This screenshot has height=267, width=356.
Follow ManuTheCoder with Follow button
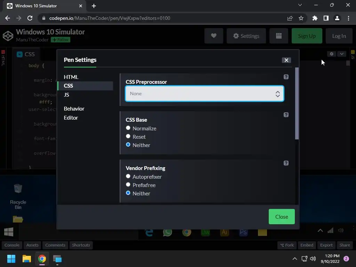[60, 40]
